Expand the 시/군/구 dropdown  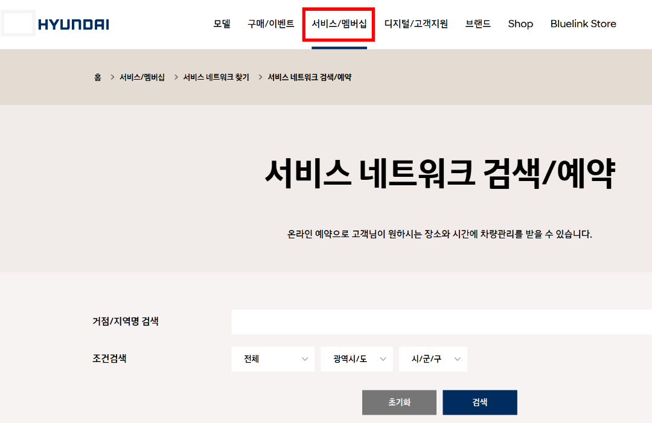coord(433,359)
